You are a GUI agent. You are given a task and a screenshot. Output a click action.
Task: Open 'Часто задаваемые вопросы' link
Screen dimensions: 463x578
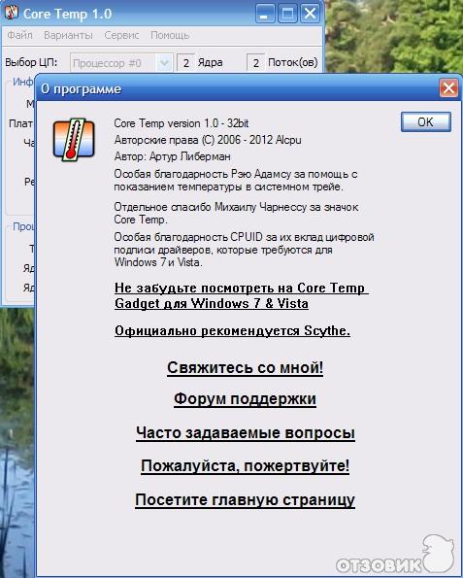click(x=246, y=432)
